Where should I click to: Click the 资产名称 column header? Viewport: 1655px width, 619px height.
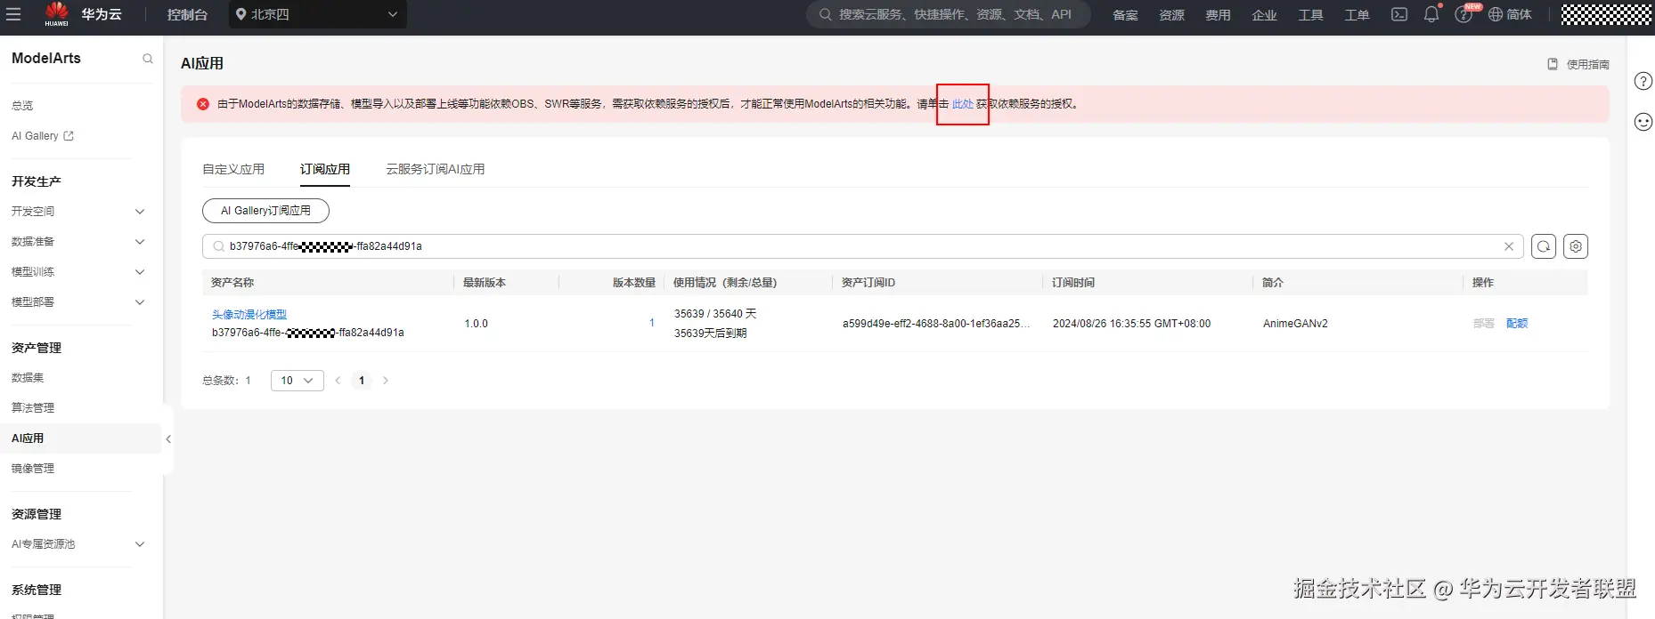(232, 283)
